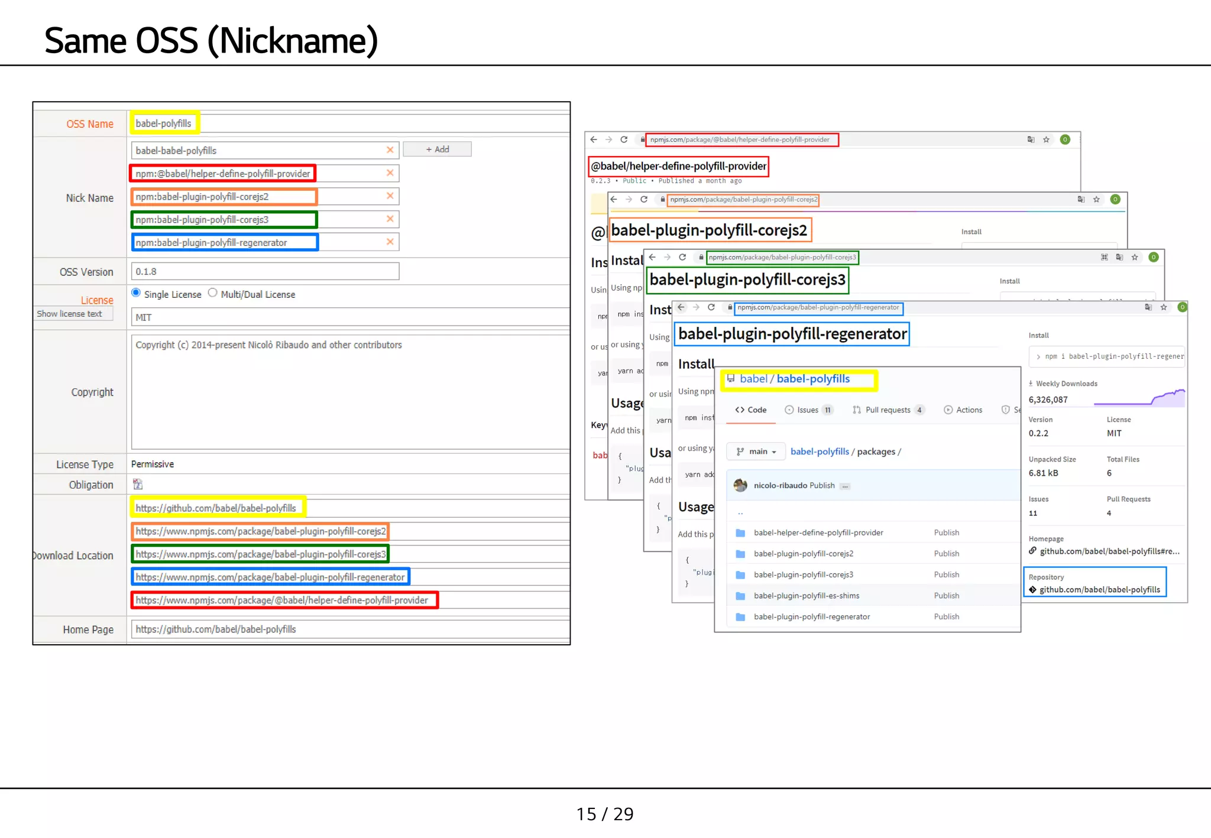Open the babel owner link on GitHub
This screenshot has height=838, width=1211.
tap(753, 379)
